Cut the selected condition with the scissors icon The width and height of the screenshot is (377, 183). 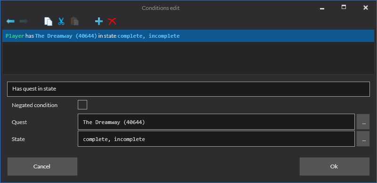pos(61,21)
